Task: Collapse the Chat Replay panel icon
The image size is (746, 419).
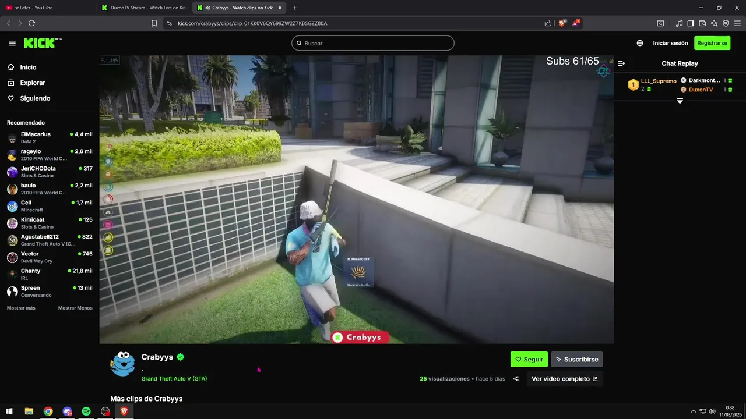Action: coord(621,63)
